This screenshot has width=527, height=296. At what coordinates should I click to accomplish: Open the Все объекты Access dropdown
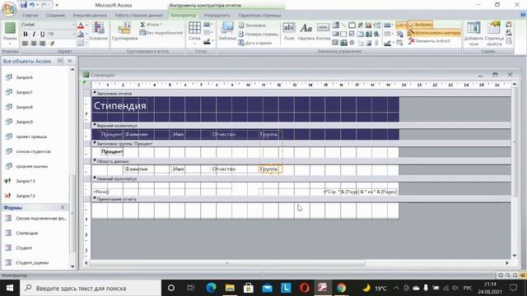[x=60, y=61]
